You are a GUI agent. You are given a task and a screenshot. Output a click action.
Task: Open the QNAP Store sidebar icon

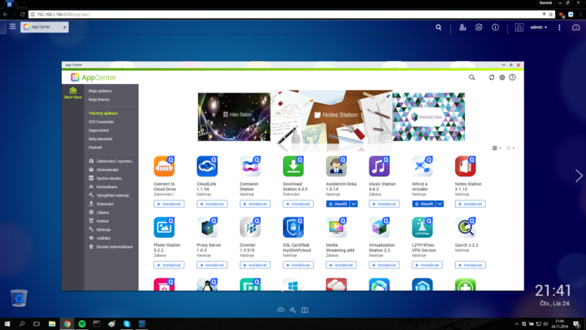[72, 93]
